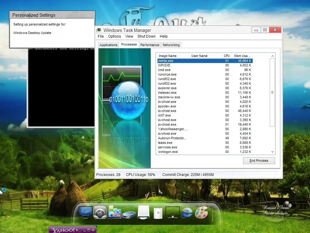This screenshot has height=233, width=310.
Task: Click the process list scroll up arrow
Action: [x=272, y=56]
